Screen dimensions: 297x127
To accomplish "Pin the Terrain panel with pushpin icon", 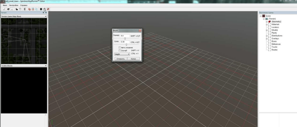I will 43,13.
